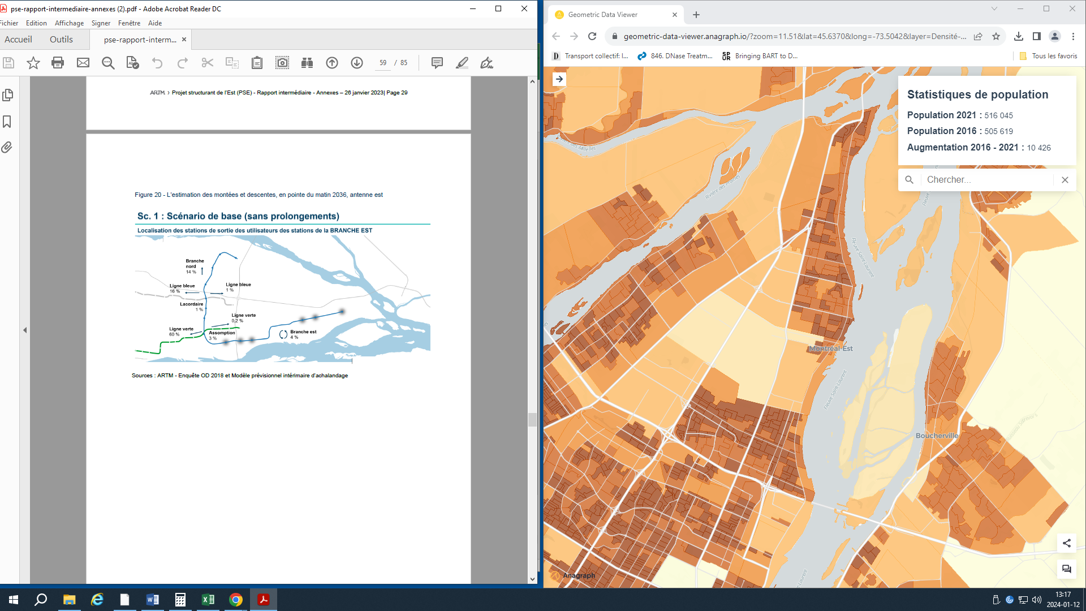Viewport: 1086px width, 611px height.
Task: Bookmark page with star in Chrome
Action: [x=996, y=36]
